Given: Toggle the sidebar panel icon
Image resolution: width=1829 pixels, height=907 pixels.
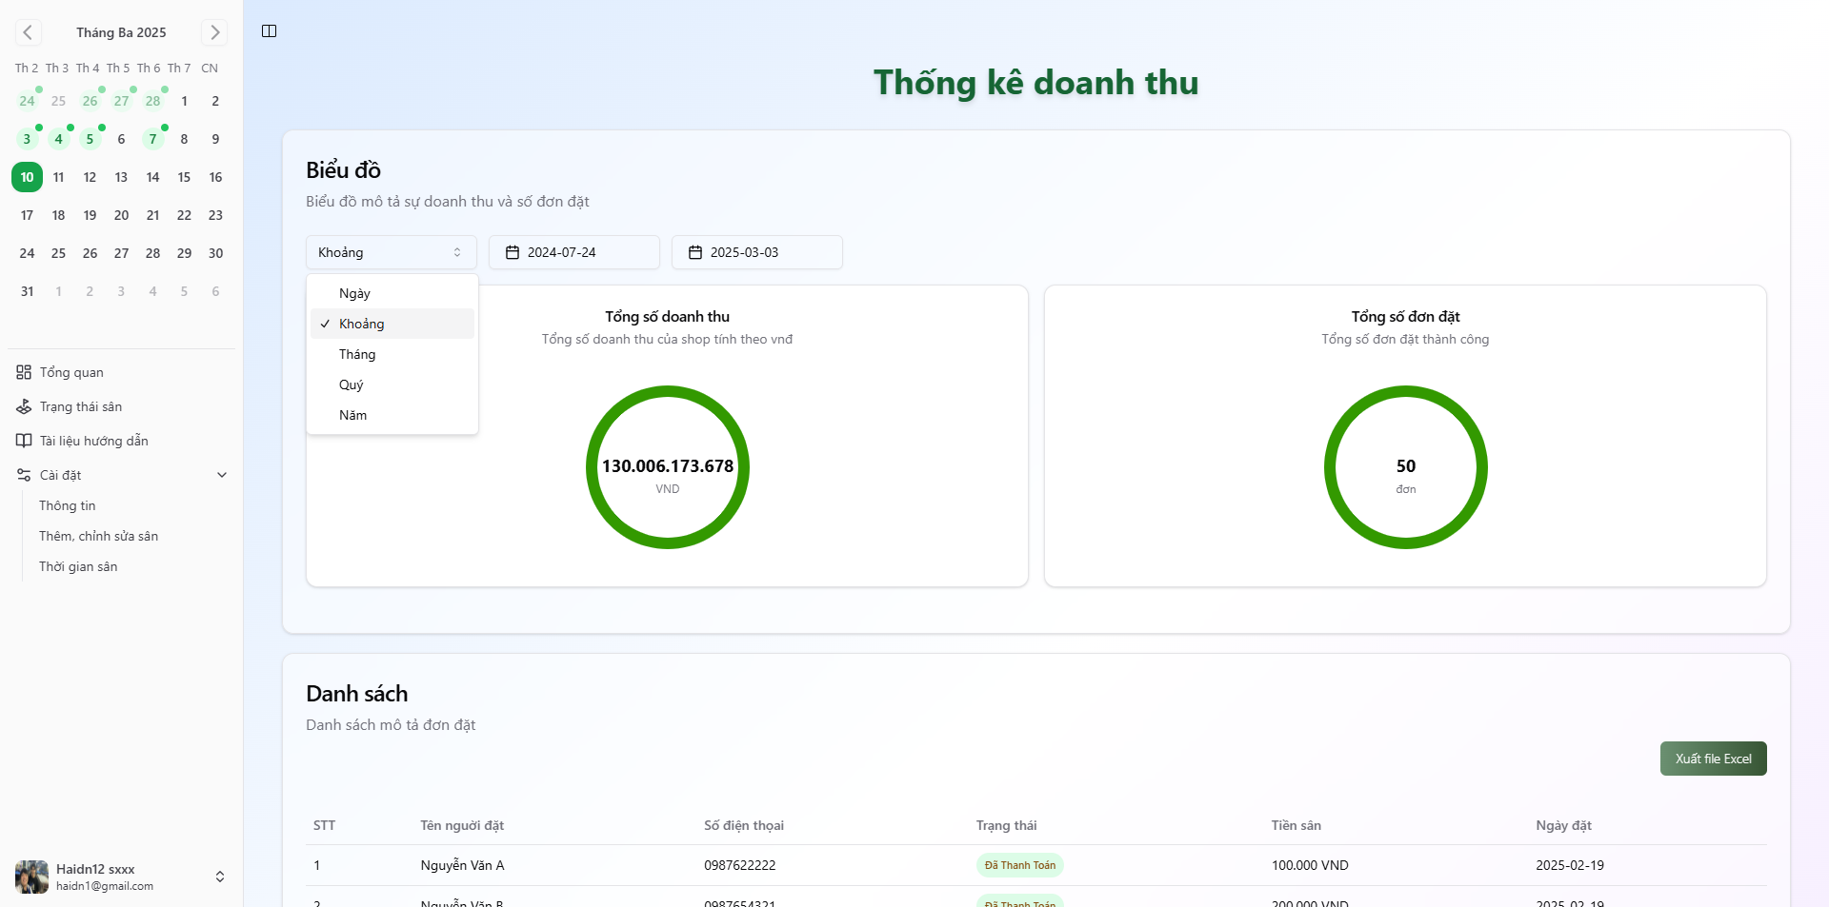Looking at the screenshot, I should (270, 31).
